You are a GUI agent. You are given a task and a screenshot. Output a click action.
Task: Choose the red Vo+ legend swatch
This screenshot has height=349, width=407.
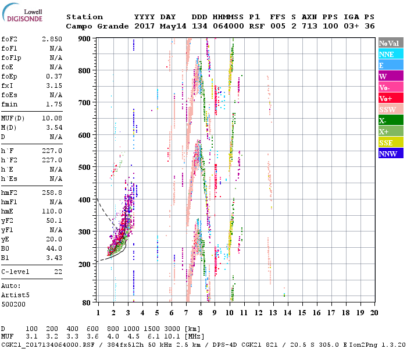390,98
